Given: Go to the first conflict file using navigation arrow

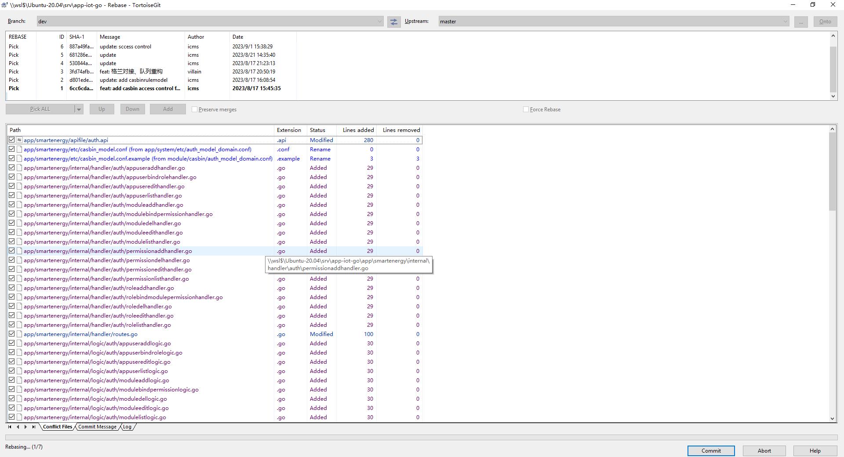Looking at the screenshot, I should pos(10,427).
